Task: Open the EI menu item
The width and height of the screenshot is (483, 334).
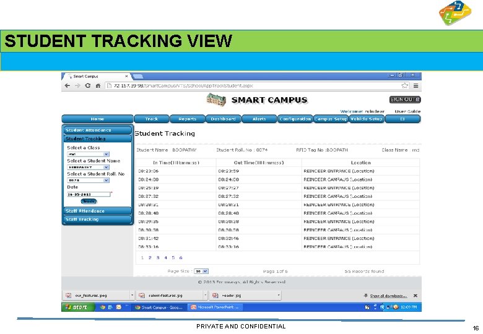Action: coord(402,119)
